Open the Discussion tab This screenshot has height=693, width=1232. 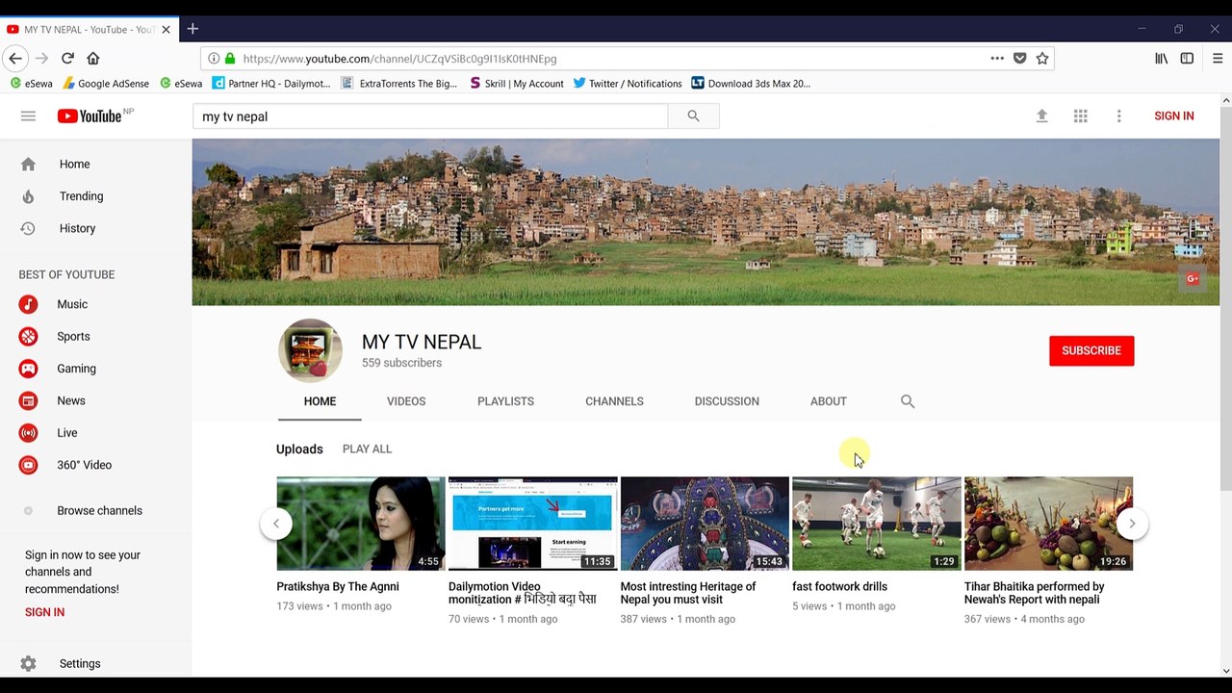[x=727, y=401]
